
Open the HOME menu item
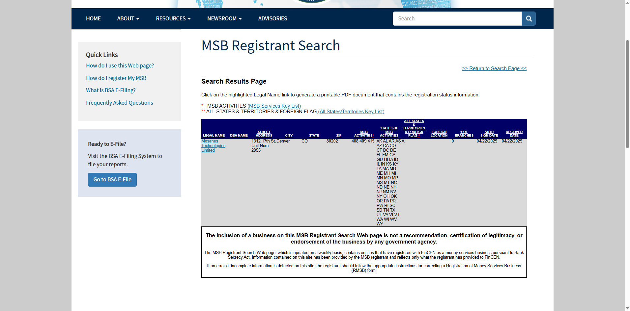point(93,19)
